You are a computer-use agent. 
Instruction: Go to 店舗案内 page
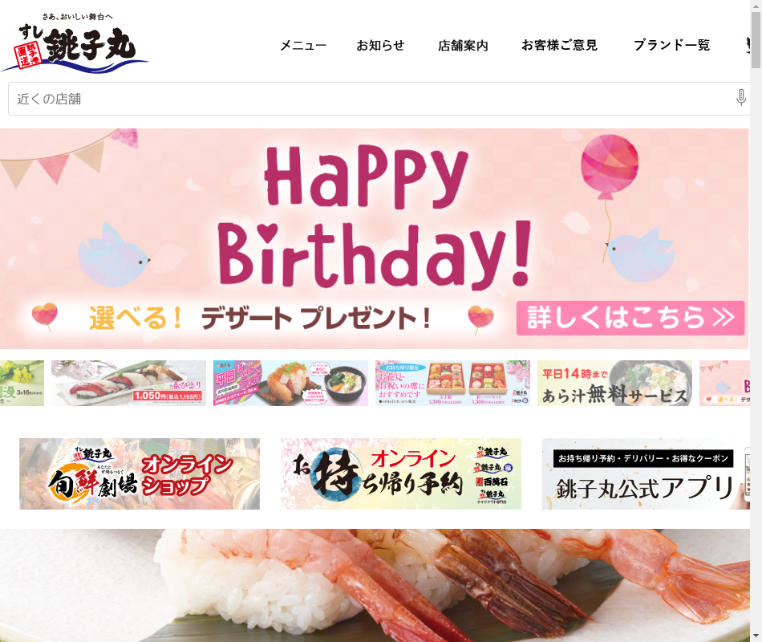pos(463,45)
